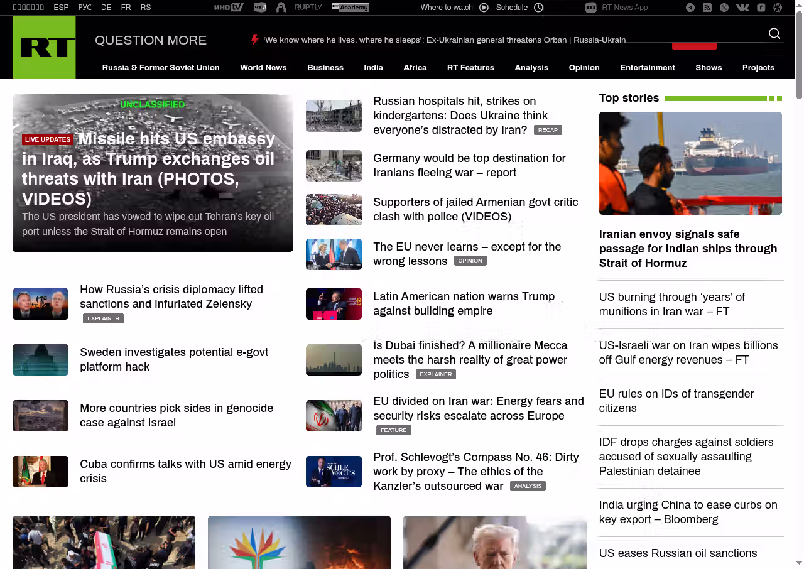
Task: Go to the Opinion menu section
Action: [584, 68]
